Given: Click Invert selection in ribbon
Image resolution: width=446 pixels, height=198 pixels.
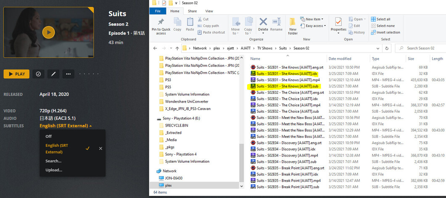Looking at the screenshot, I should (x=385, y=32).
